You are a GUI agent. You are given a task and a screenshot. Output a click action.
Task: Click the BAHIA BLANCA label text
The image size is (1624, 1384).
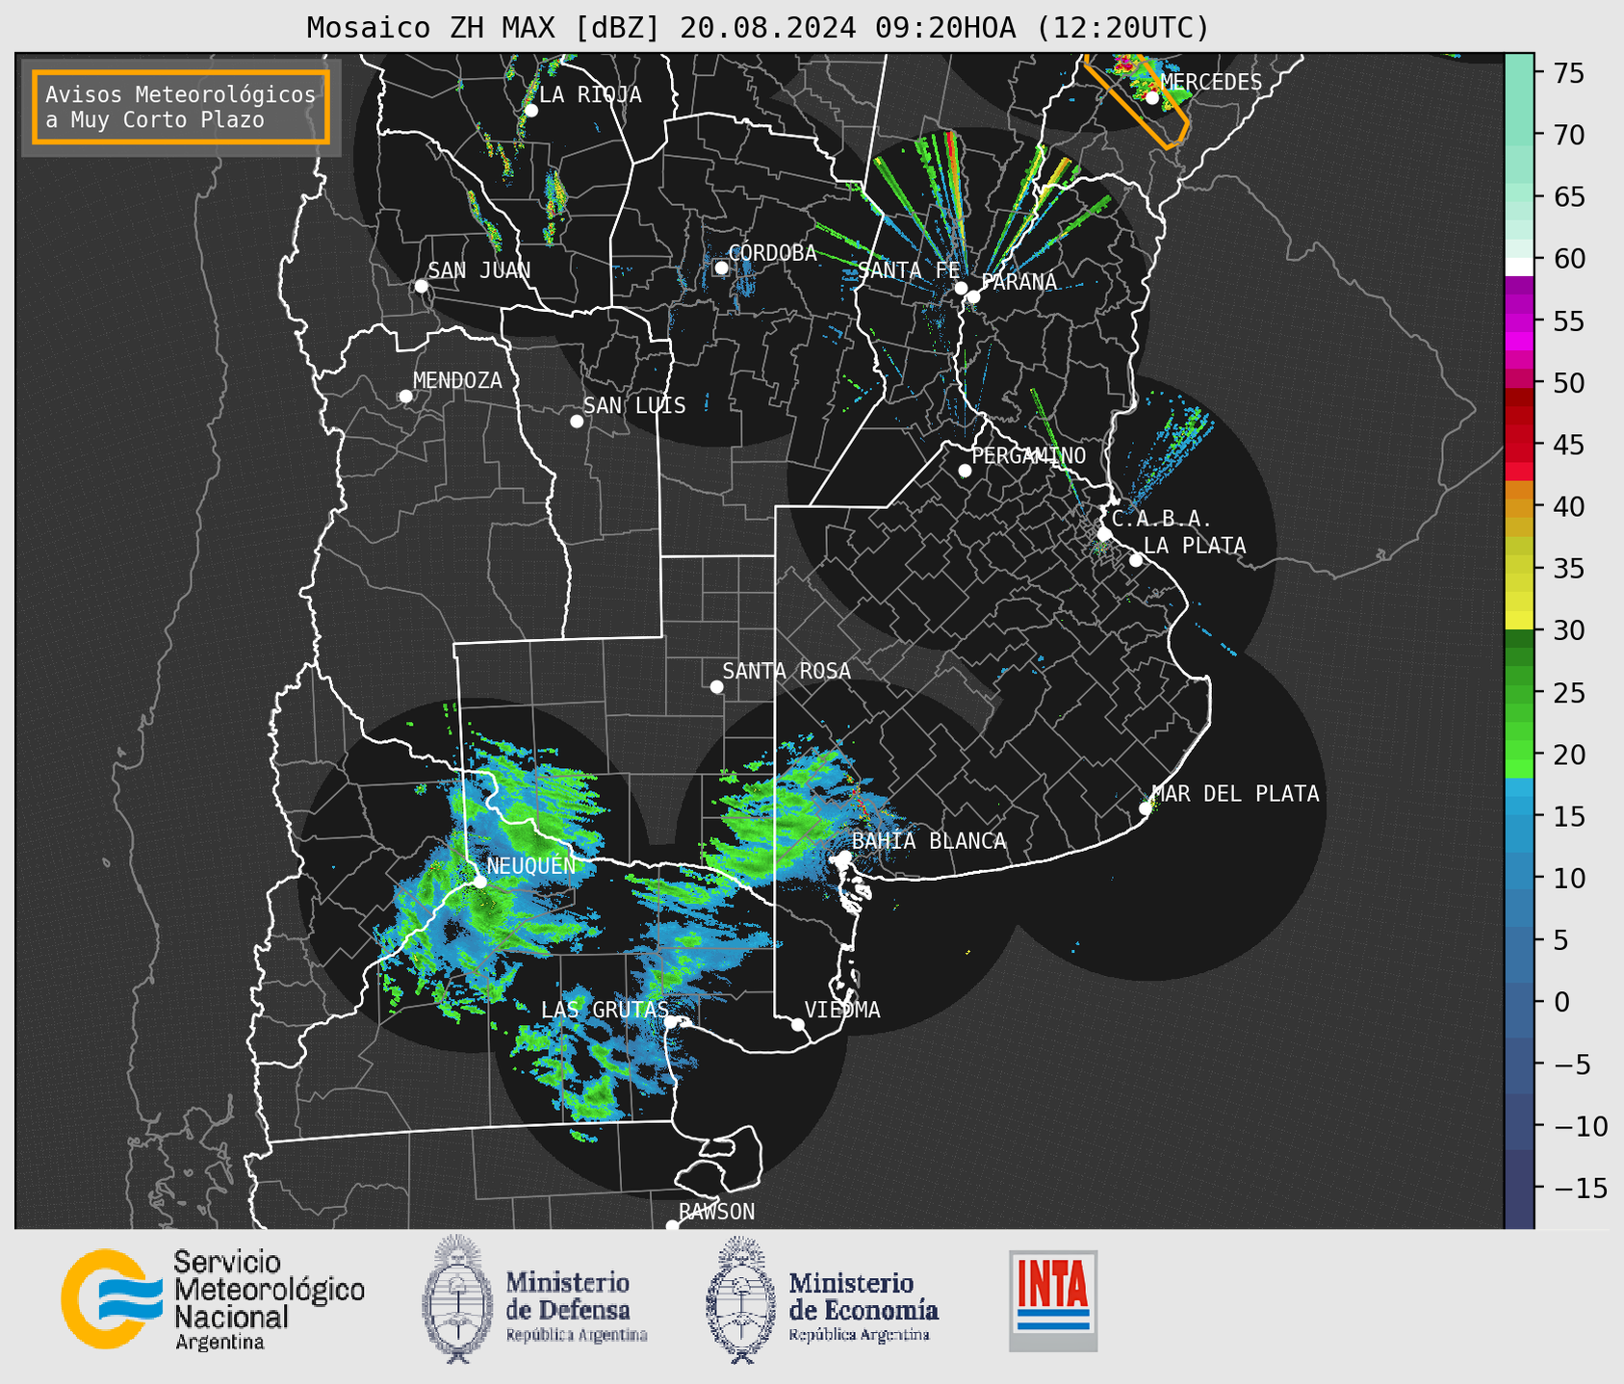(929, 841)
